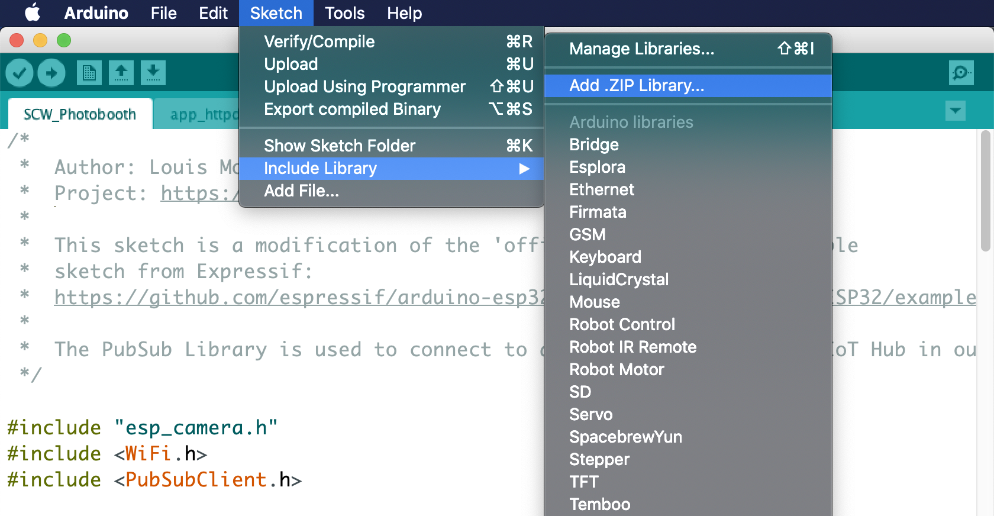The image size is (994, 516).
Task: Include the TFT library
Action: coord(688,482)
